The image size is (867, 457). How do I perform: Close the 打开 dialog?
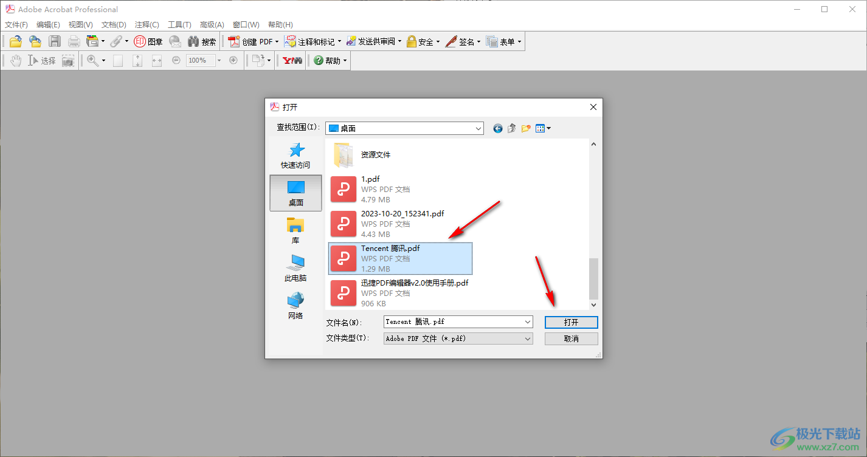593,107
